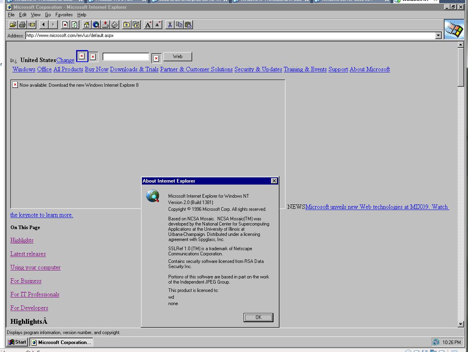Screen dimensions: 468x352
Task: Open the All Products link
Action: tap(68, 69)
